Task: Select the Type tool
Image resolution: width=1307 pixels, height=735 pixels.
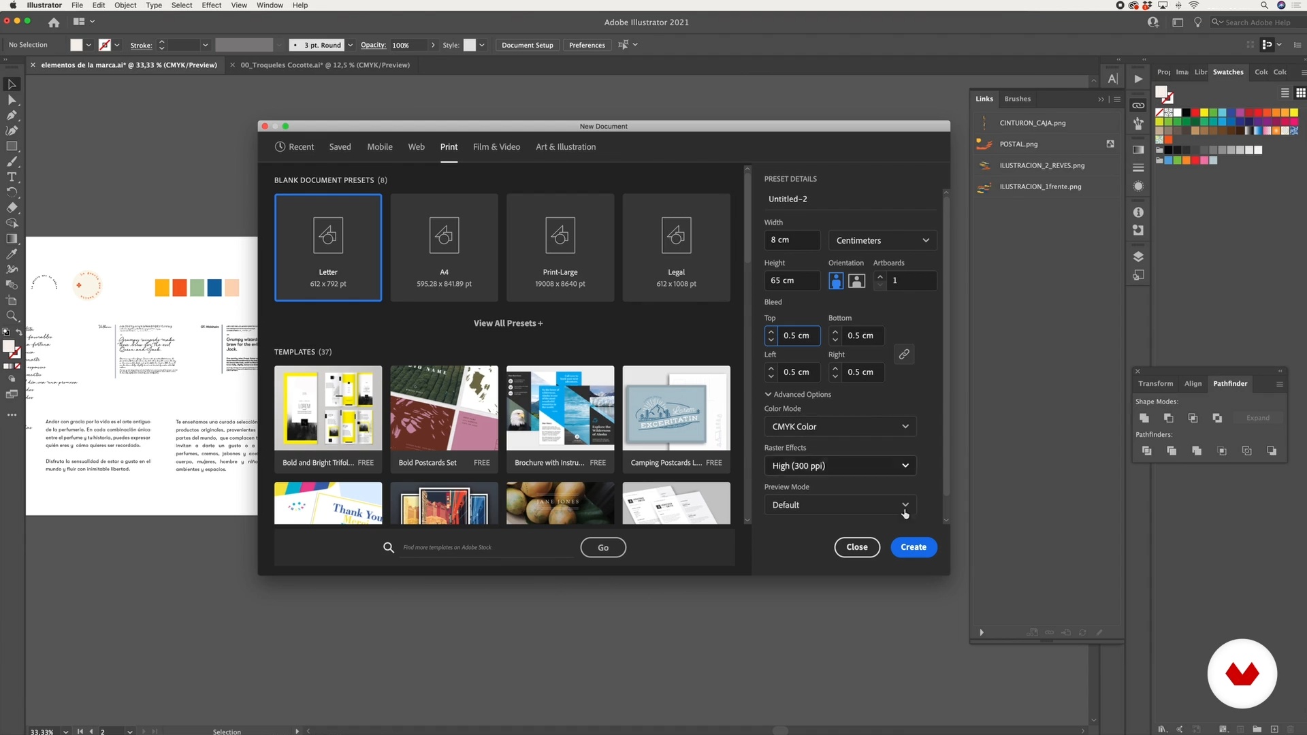Action: (12, 177)
